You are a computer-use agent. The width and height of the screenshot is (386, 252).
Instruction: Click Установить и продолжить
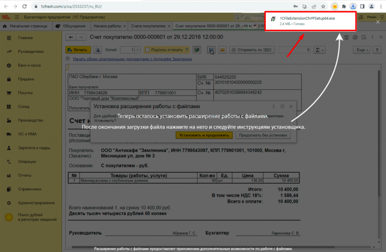pos(204,135)
